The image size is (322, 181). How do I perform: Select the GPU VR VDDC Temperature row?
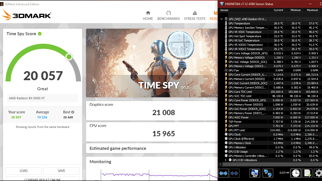click(x=270, y=32)
